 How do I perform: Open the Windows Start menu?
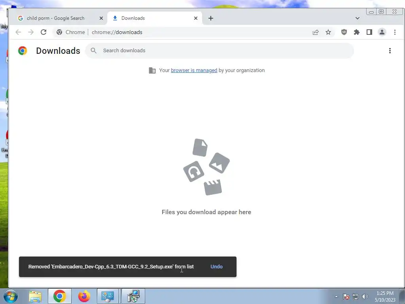click(11, 296)
